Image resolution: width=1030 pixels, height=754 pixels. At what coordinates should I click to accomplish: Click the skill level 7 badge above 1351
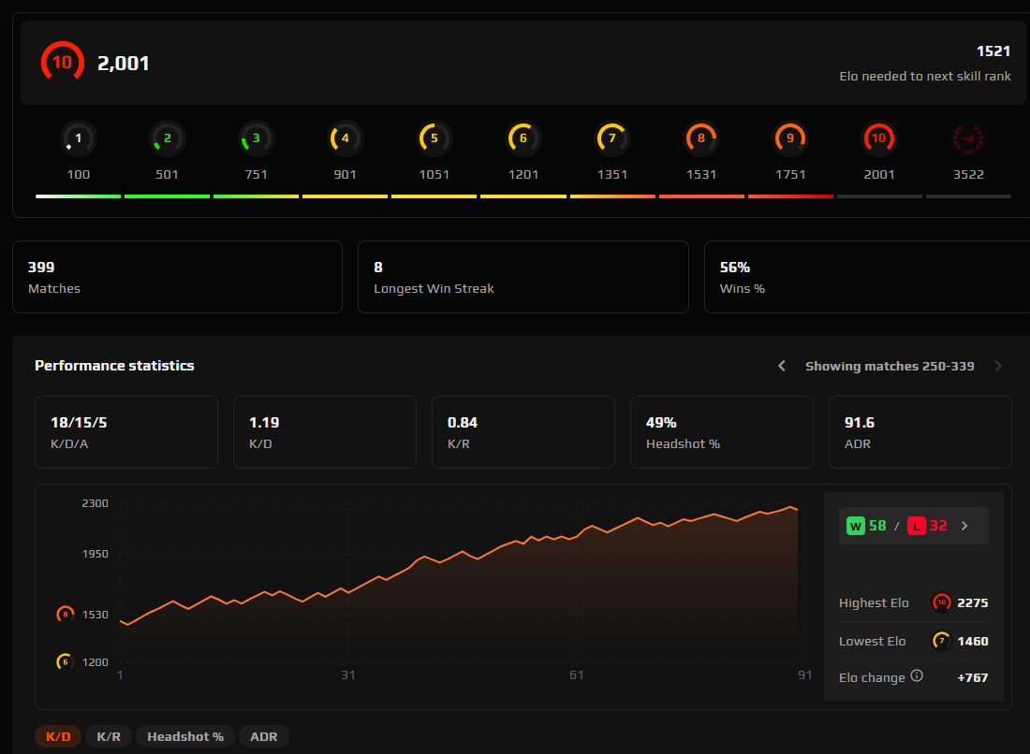coord(611,138)
